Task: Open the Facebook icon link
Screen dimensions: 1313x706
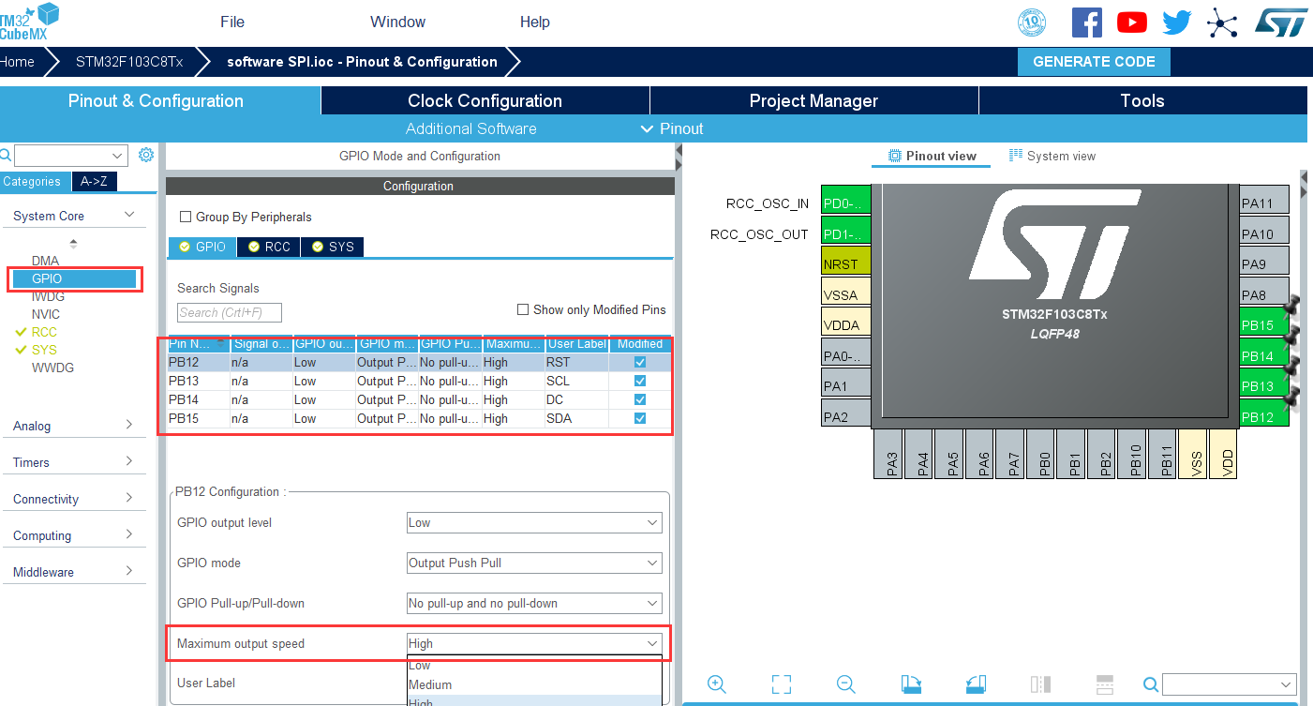Action: (x=1086, y=22)
